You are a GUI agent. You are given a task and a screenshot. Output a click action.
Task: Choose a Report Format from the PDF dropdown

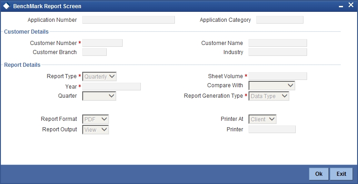click(x=95, y=119)
